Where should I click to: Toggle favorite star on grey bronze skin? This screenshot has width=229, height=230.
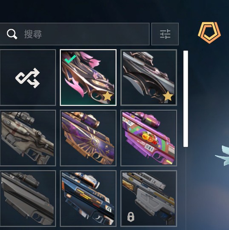168,96
